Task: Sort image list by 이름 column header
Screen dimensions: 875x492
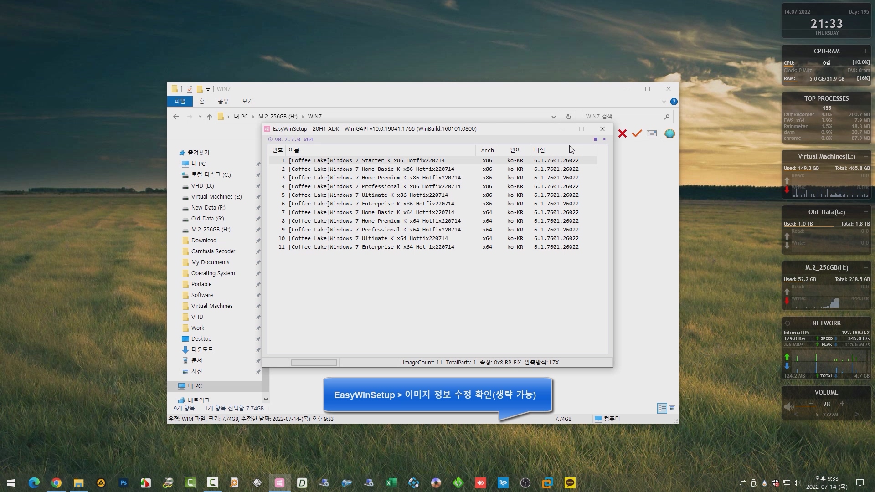Action: 381,150
